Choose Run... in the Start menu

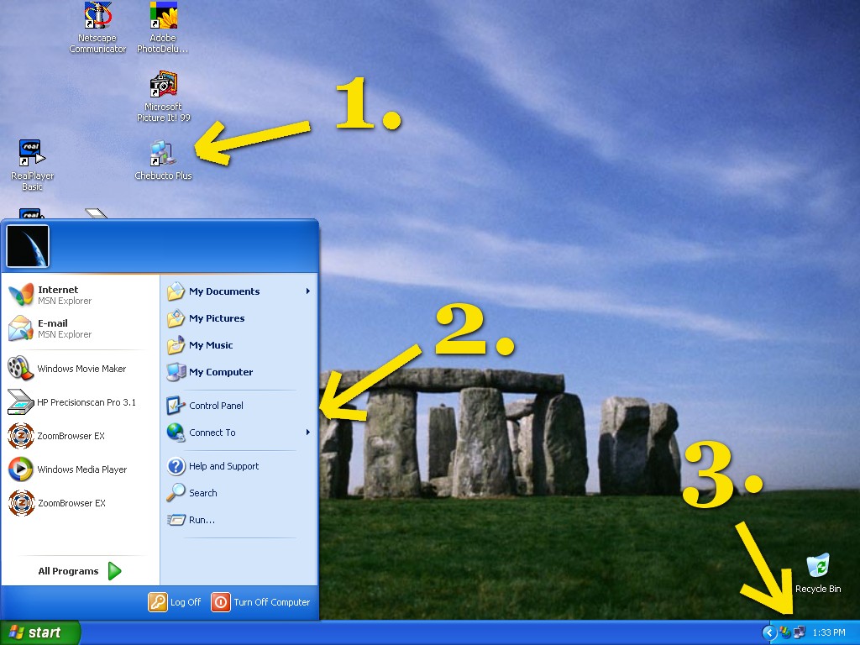point(202,520)
